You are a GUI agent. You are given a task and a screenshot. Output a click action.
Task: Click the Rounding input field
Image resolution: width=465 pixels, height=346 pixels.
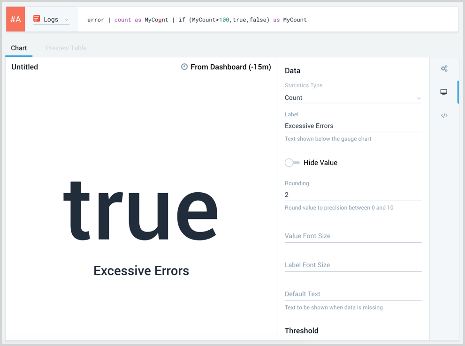[353, 195]
